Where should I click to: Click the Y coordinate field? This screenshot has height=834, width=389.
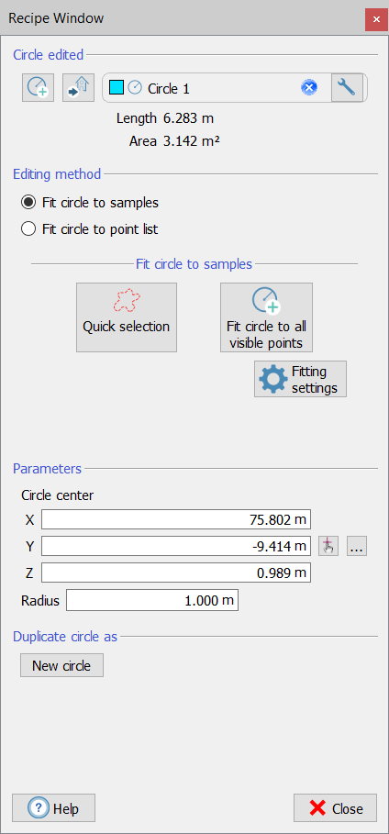tap(176, 546)
